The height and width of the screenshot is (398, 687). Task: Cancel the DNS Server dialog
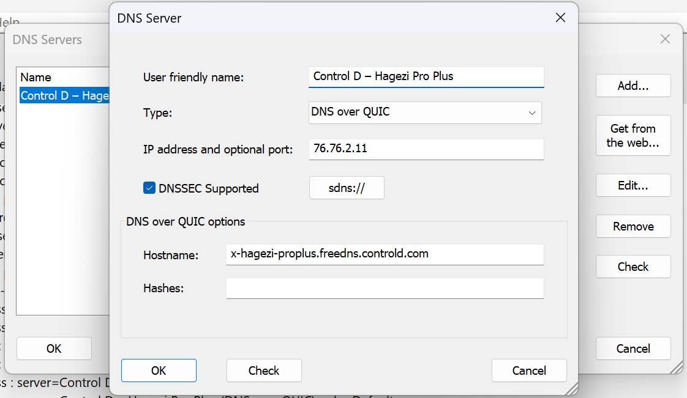[x=529, y=370]
